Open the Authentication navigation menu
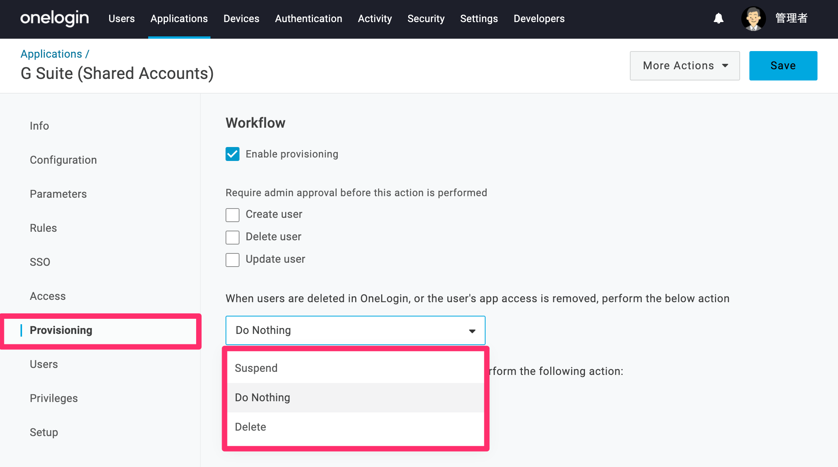 (x=309, y=19)
